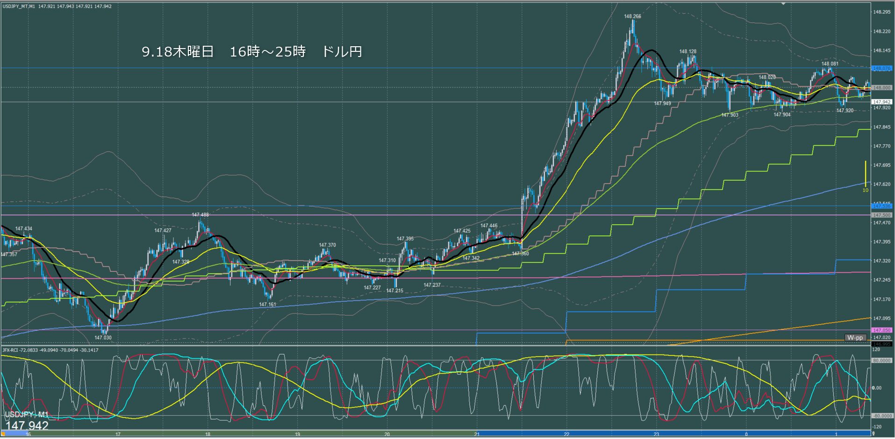
Task: Click the 80.0000 RCI level tag
Action: pyautogui.click(x=881, y=361)
